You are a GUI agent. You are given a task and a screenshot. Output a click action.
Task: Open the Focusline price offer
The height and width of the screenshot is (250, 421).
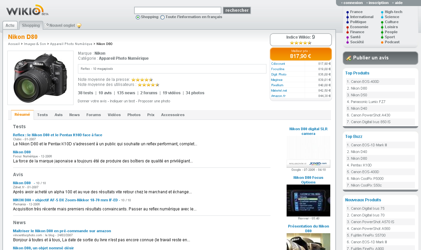278,69
